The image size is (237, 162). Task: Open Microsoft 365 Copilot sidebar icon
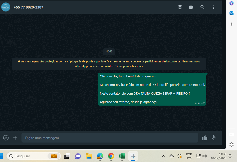tap(232, 3)
